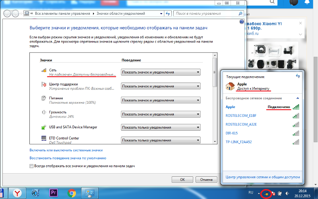318x199 pixels.
Task: Click the battery tray icon
Action: click(x=280, y=193)
